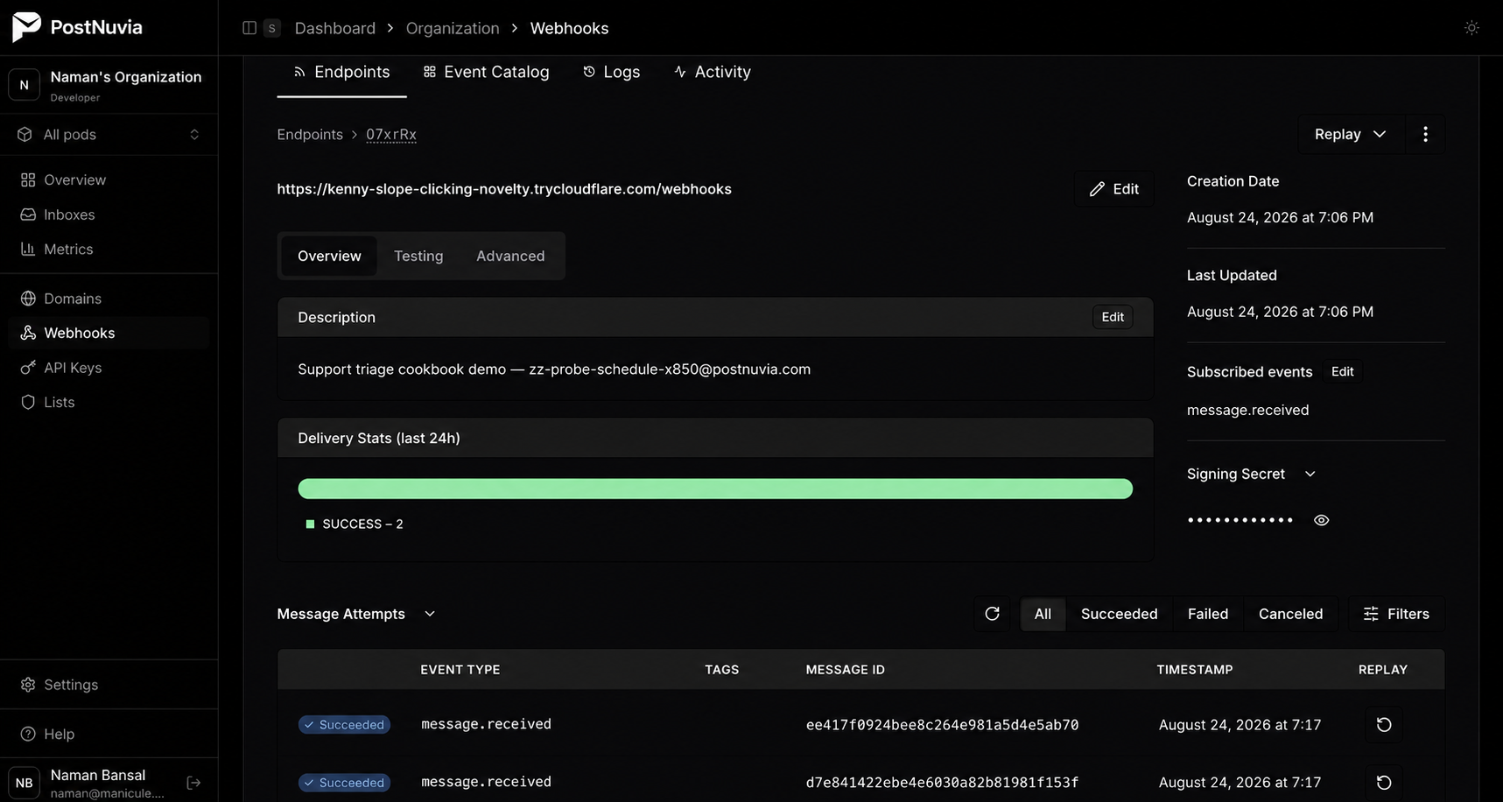The width and height of the screenshot is (1503, 802).
Task: Open Settings from the sidebar
Action: (x=109, y=685)
